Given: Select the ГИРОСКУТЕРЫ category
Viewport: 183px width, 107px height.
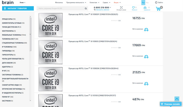Looking at the screenshot, I should (9, 55).
